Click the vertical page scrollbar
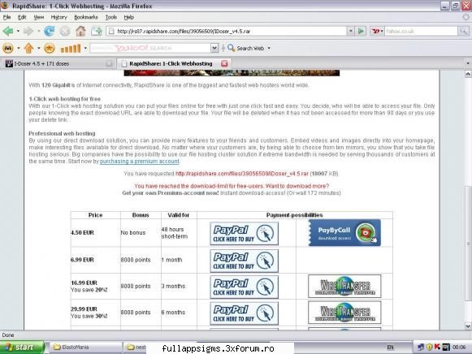This screenshot has width=472, height=354. pyautogui.click(x=468, y=199)
